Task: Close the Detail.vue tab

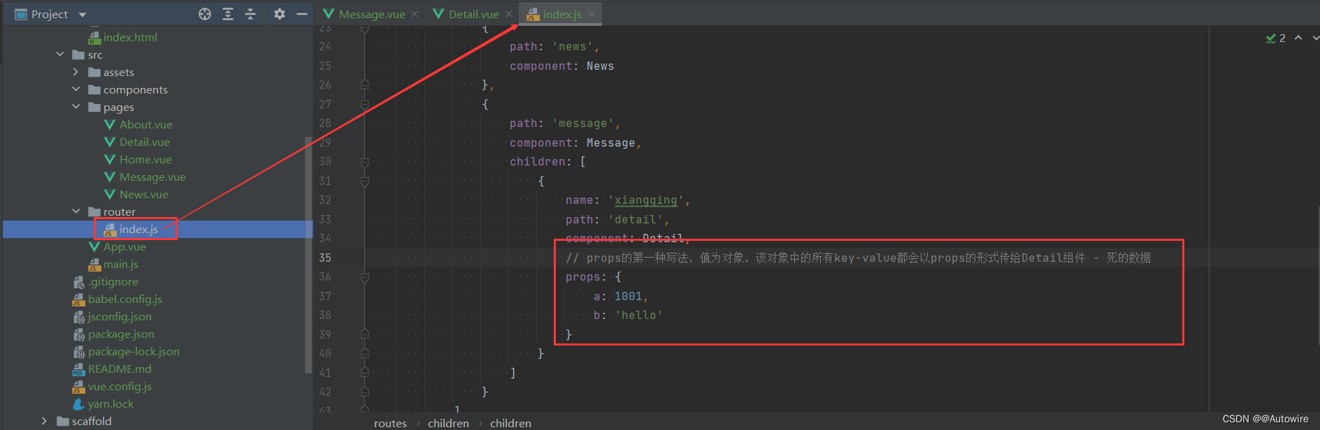Action: pos(509,14)
